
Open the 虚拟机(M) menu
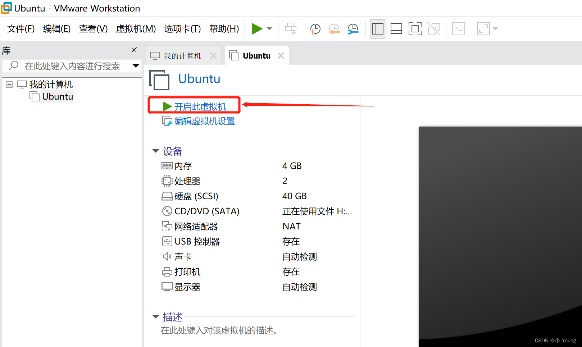[x=136, y=29]
